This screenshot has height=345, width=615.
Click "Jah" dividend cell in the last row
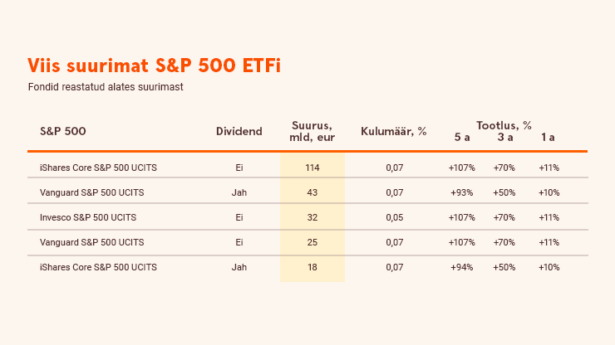pyautogui.click(x=239, y=267)
